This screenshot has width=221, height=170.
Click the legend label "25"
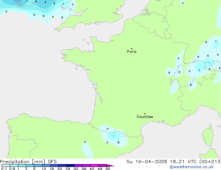tap(68, 169)
